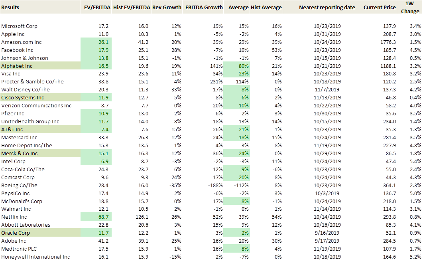Click Netflix's Hist EV/EBITDA 126.1
The width and height of the screenshot is (423, 261).
tap(142, 217)
